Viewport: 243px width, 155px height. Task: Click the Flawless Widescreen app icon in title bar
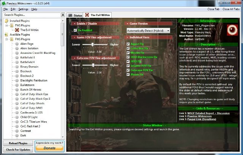3,3
